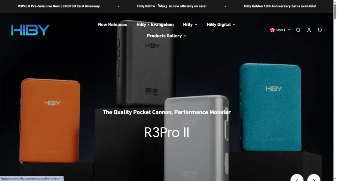This screenshot has height=181, width=337.
Task: Expand the Products Gallery dropdown
Action: [167, 36]
